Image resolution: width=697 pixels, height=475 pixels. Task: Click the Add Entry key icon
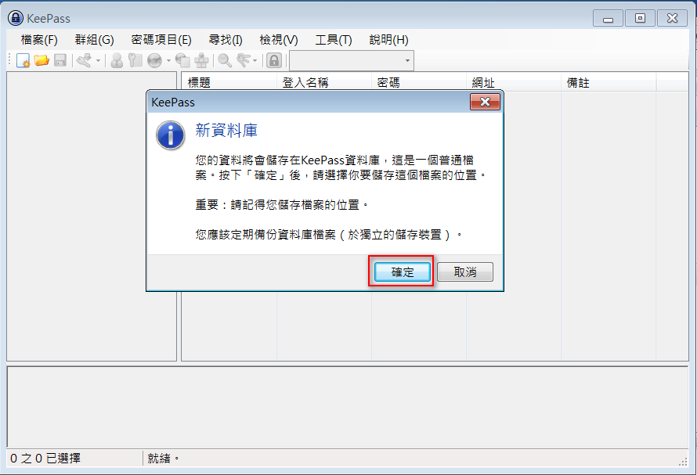(84, 60)
